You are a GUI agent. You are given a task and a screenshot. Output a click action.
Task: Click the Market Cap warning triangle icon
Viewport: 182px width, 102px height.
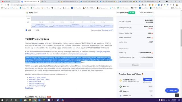152,53
